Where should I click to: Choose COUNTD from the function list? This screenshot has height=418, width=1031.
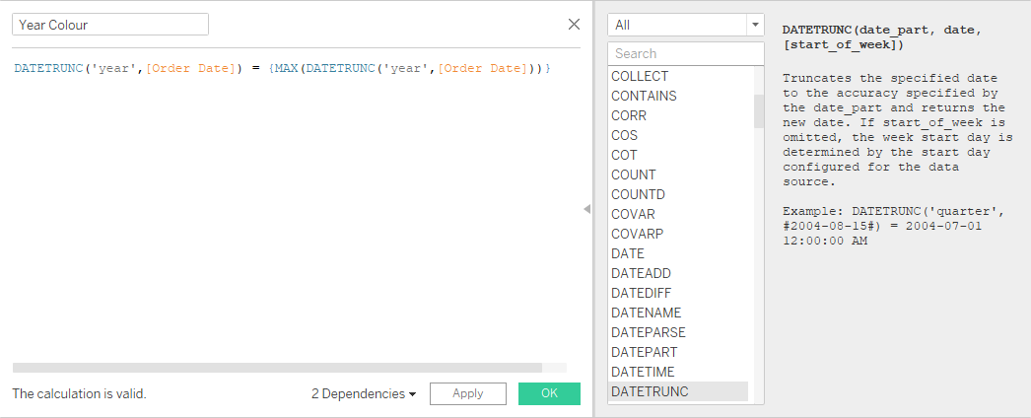638,194
